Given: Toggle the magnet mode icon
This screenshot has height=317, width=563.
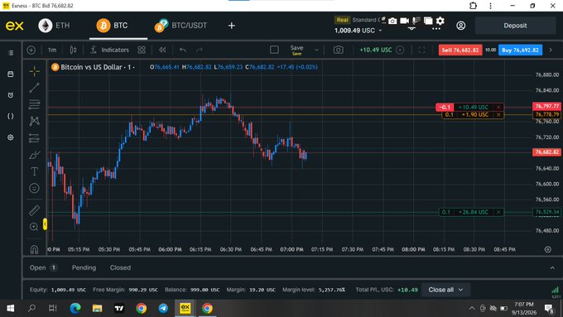Looking at the screenshot, I should (35, 249).
